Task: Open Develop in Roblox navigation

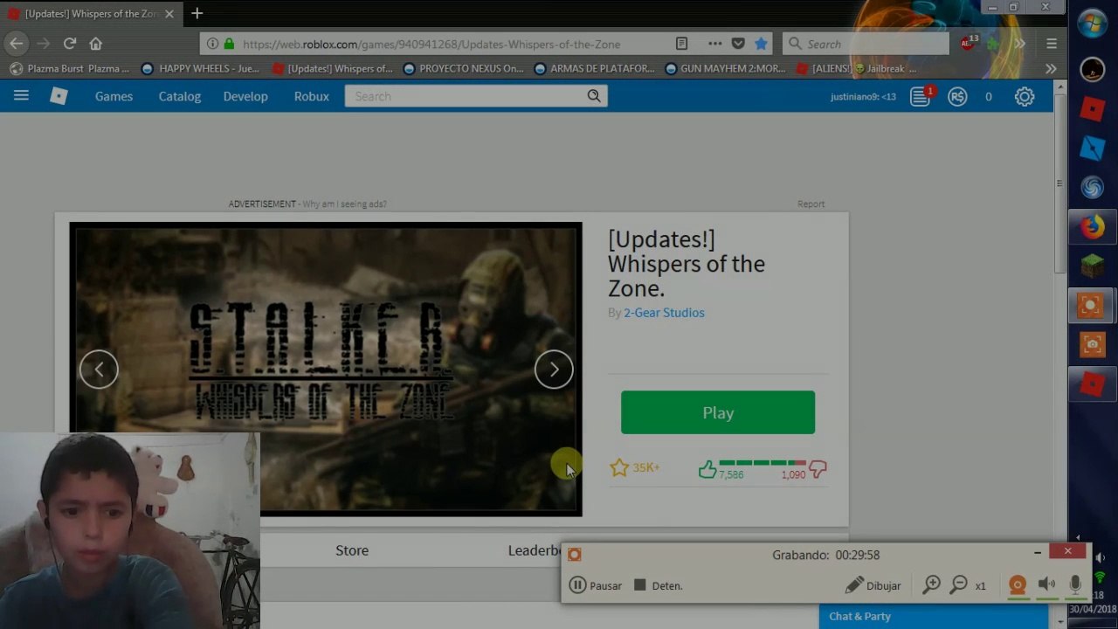Action: [x=245, y=96]
